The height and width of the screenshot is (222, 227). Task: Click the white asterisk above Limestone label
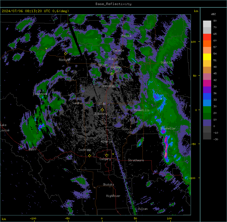tap(40, 91)
